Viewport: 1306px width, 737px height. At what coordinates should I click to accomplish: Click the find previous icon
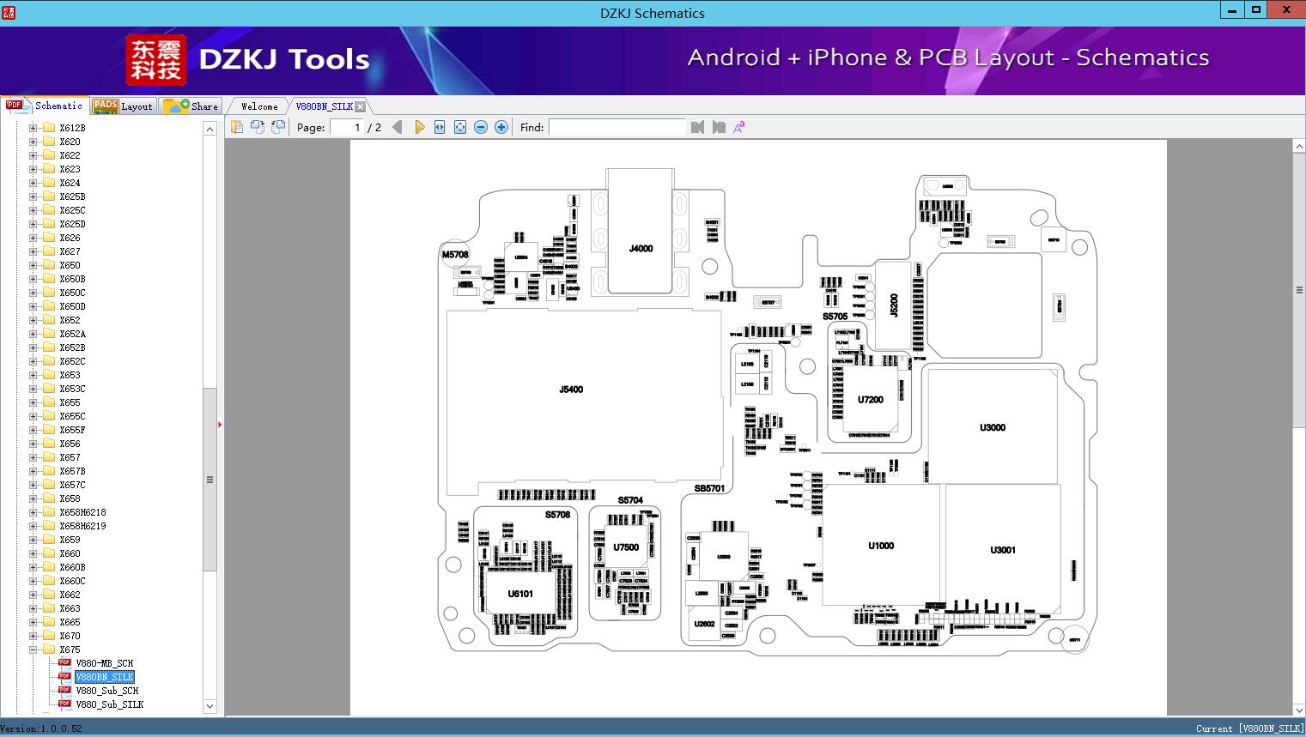coord(697,127)
